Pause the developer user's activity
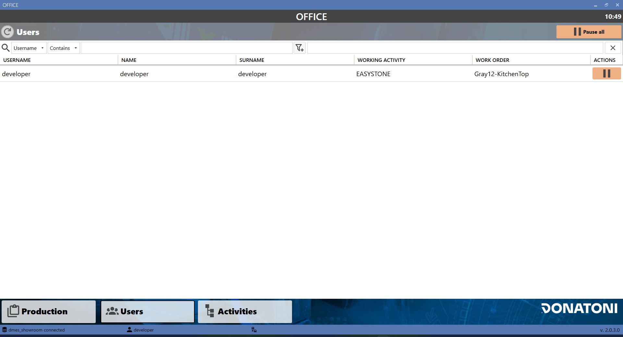Viewport: 623px width, 337px height. pyautogui.click(x=606, y=74)
